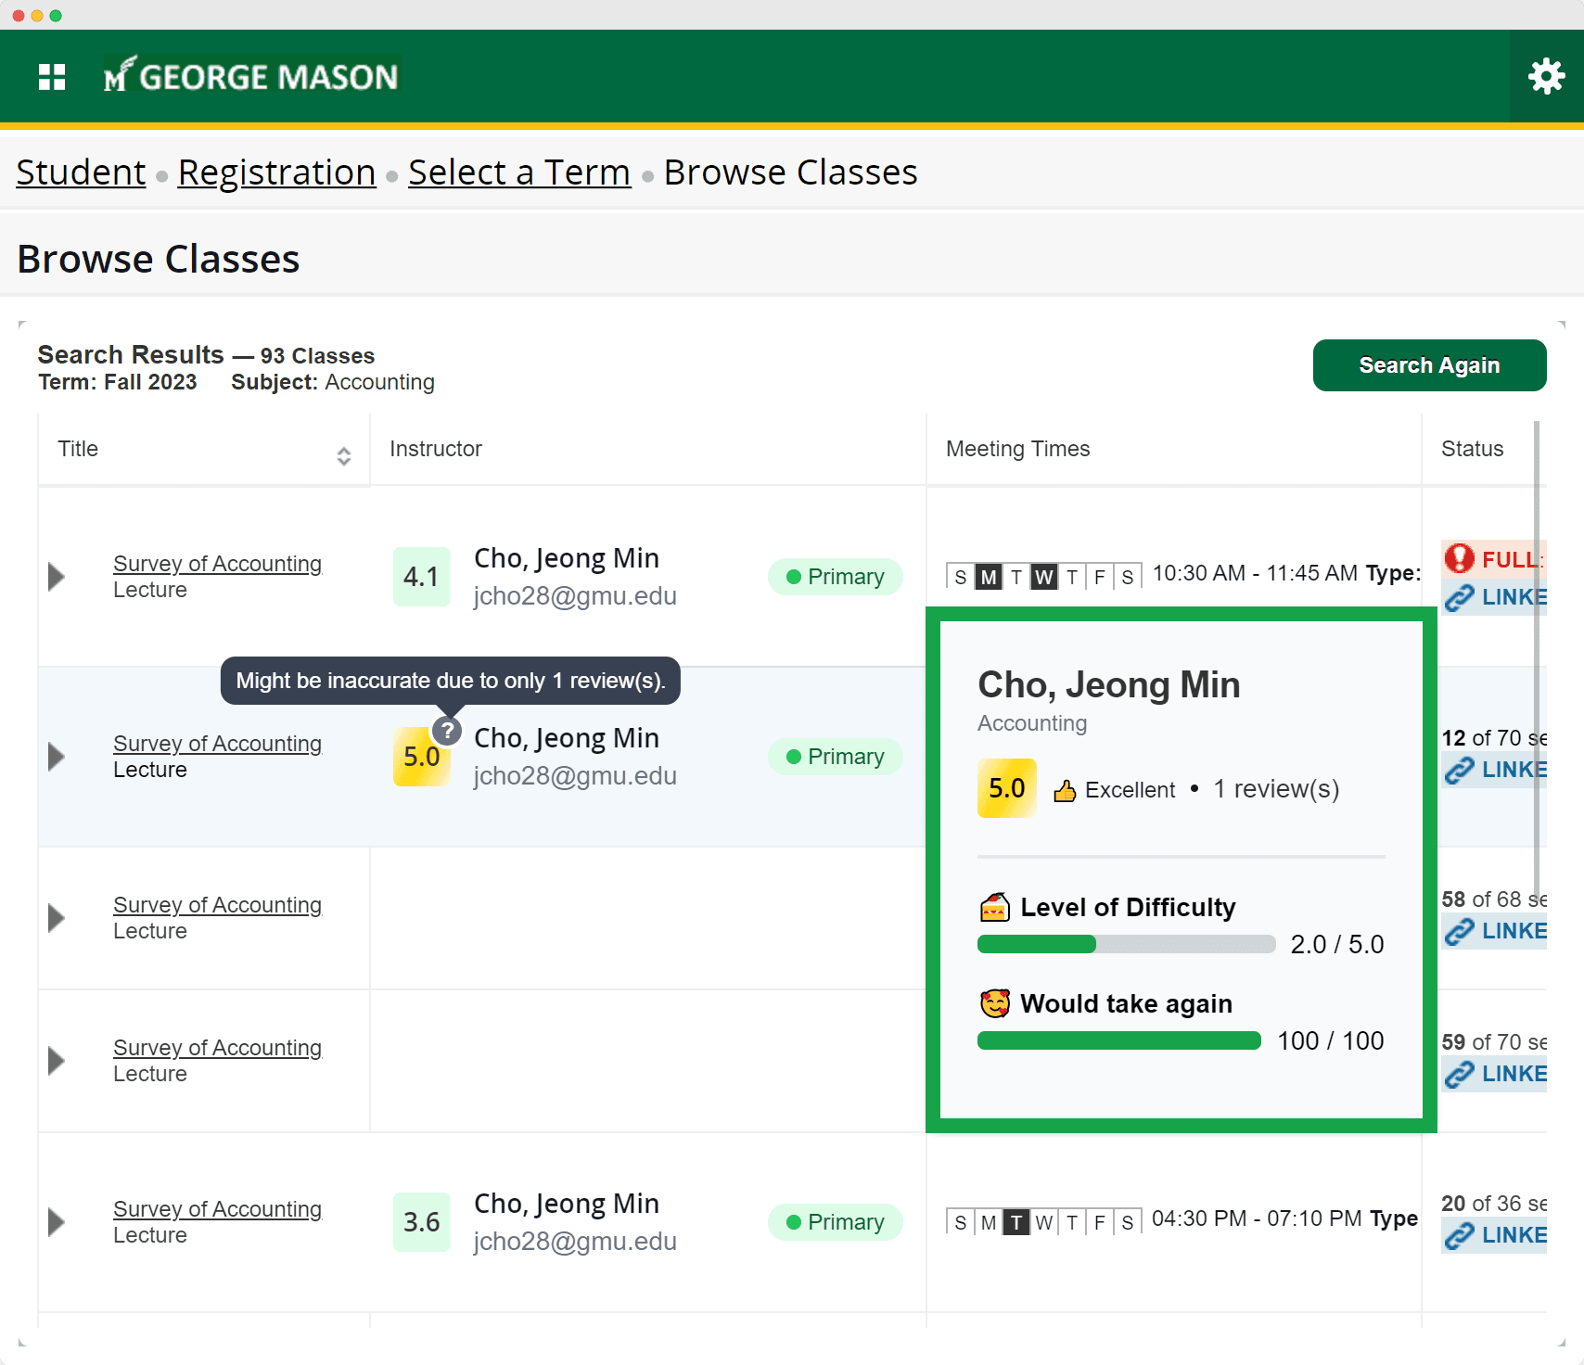This screenshot has height=1365, width=1584.
Task: Click "10:30 AM - 11:45 AM" meeting time
Action: (1255, 573)
